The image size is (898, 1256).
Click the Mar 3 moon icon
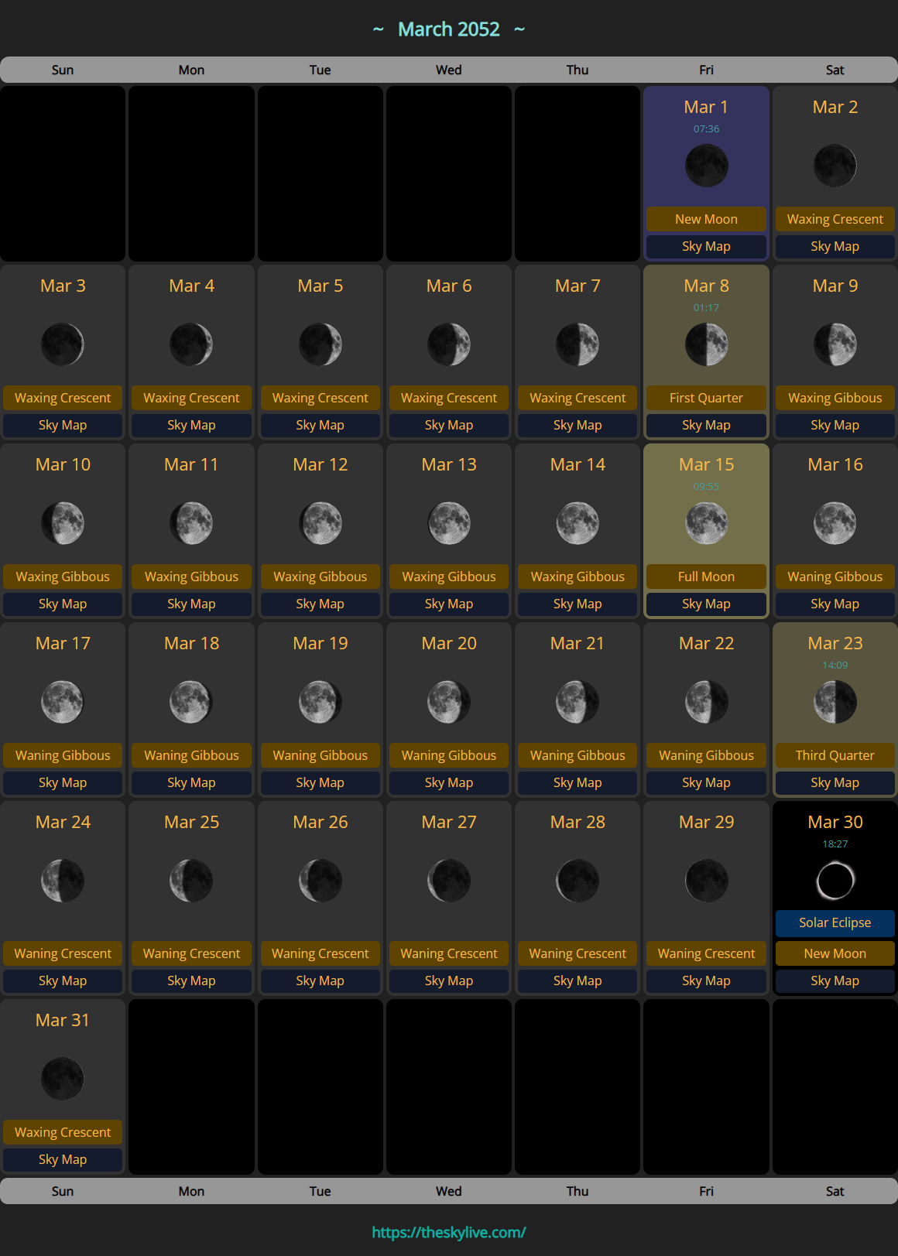coord(63,344)
